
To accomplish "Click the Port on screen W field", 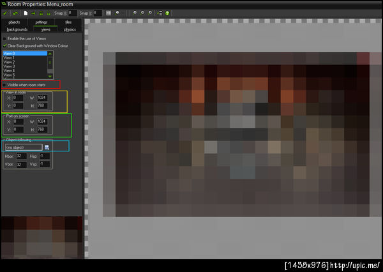I will pos(42,122).
